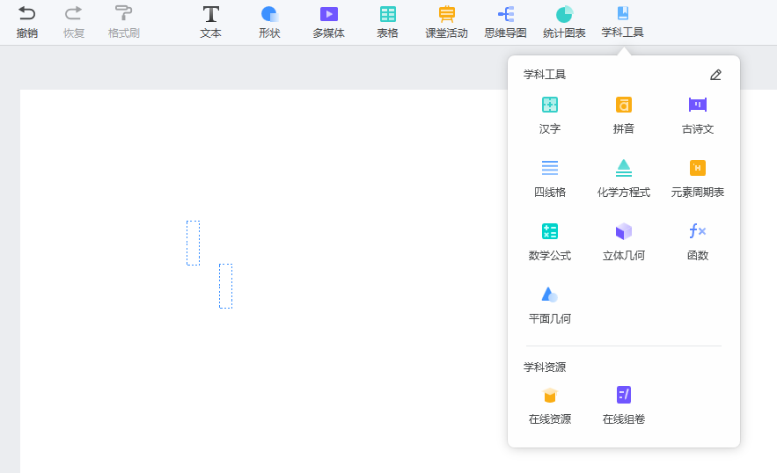
Task: Insert Four-line Grid (四线格)
Action: click(550, 178)
